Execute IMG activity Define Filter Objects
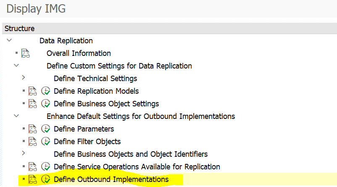The width and height of the screenshot is (337, 187). coord(46,142)
